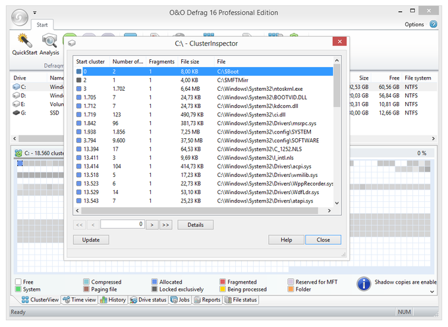This screenshot has height=327, width=448.
Task: Switch to the Time view tab
Action: click(80, 299)
